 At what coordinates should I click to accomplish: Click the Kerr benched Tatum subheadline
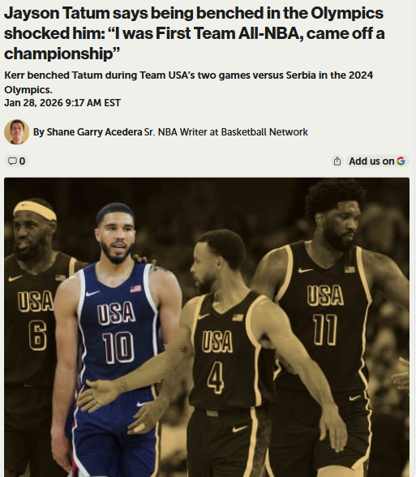[188, 82]
